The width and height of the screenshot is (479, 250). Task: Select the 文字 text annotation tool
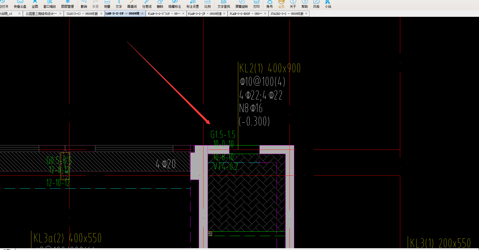click(x=119, y=4)
